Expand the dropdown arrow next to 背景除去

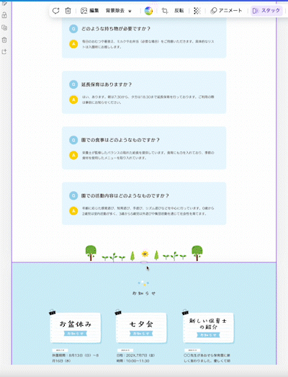coord(130,11)
